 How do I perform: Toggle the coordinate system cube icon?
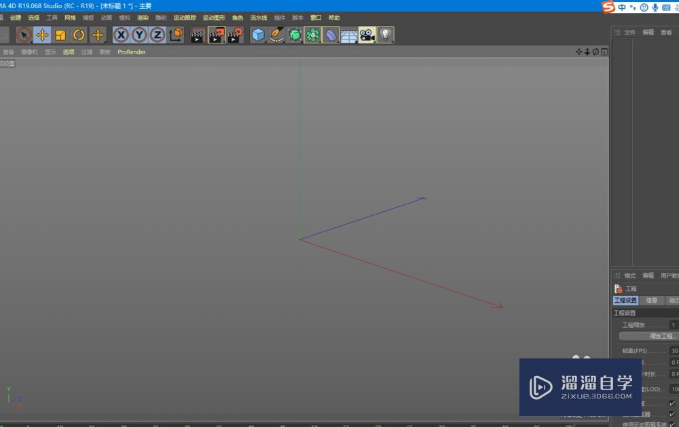pyautogui.click(x=177, y=35)
